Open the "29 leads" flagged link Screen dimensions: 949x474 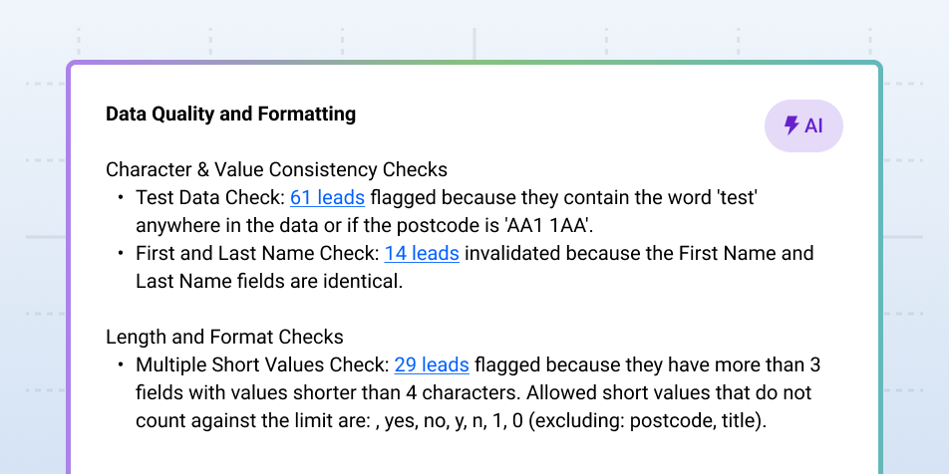pyautogui.click(x=432, y=365)
